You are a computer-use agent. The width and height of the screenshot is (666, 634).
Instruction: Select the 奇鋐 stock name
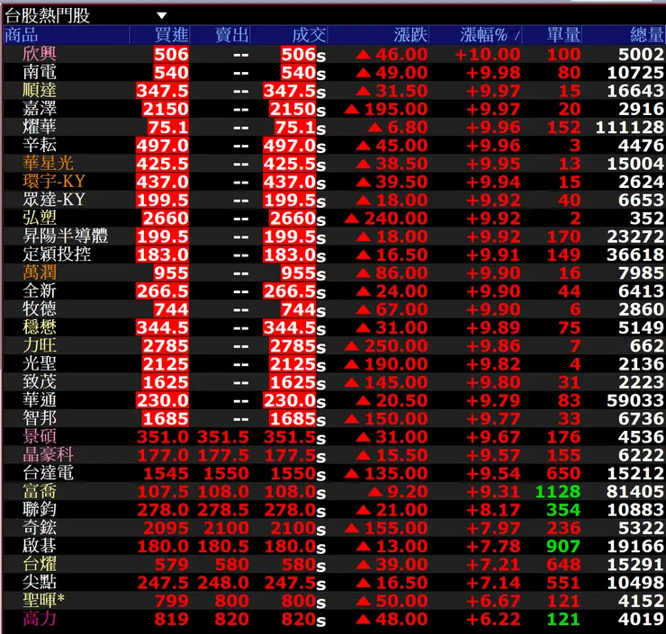(x=40, y=528)
